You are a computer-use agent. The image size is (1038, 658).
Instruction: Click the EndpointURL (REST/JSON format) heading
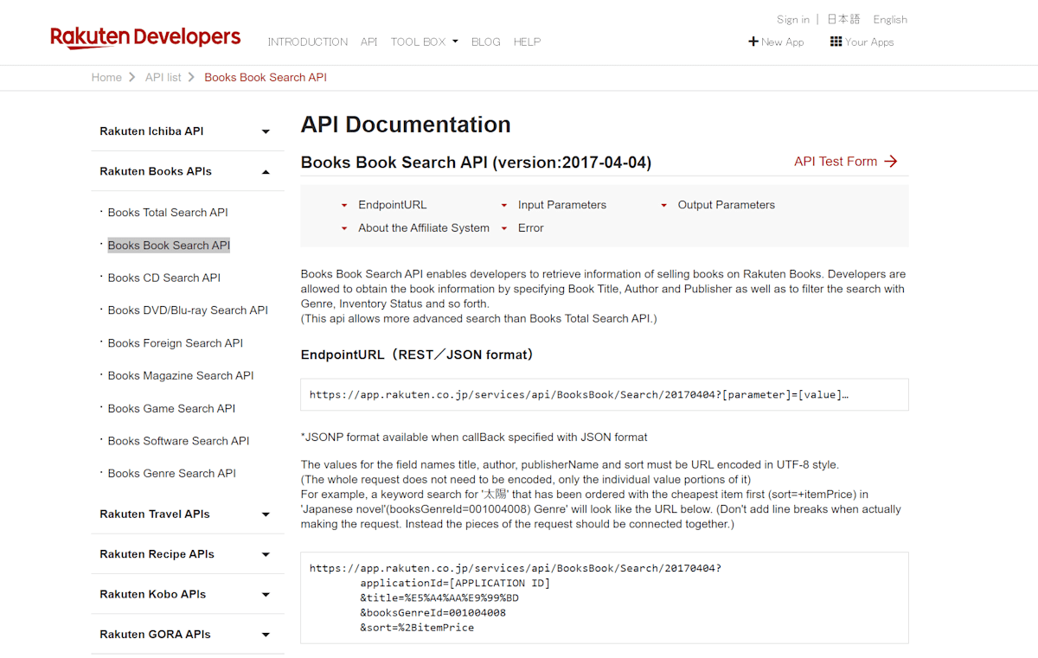click(418, 355)
